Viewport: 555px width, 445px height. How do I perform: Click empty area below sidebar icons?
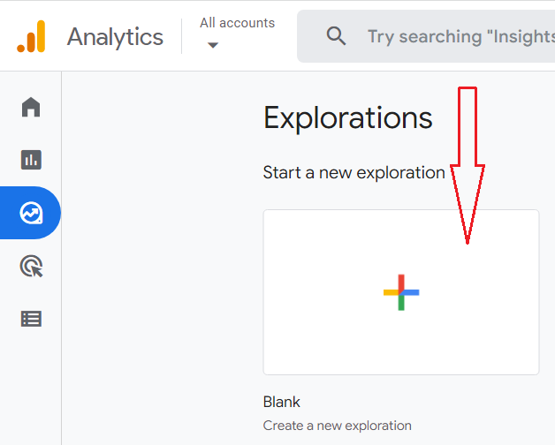(31, 388)
